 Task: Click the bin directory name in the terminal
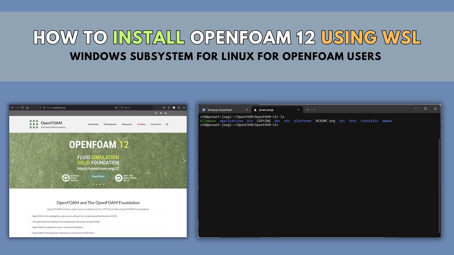click(250, 121)
